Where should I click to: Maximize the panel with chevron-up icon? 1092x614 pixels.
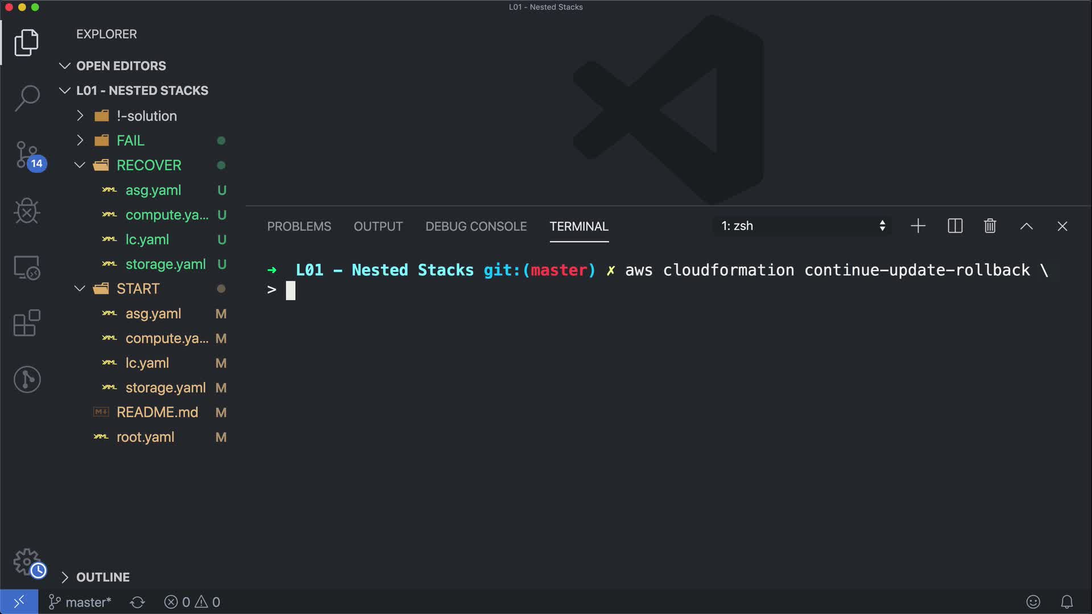coord(1026,226)
